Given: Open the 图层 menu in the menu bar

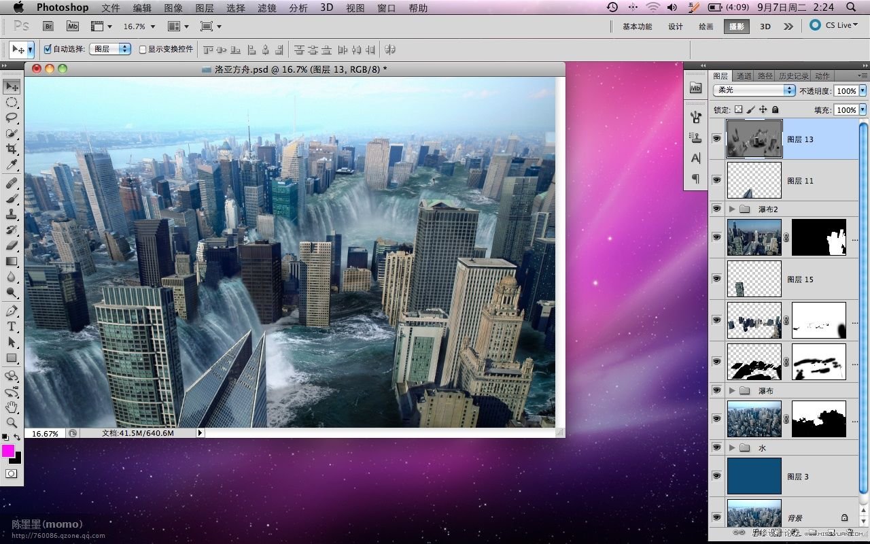Looking at the screenshot, I should [205, 7].
